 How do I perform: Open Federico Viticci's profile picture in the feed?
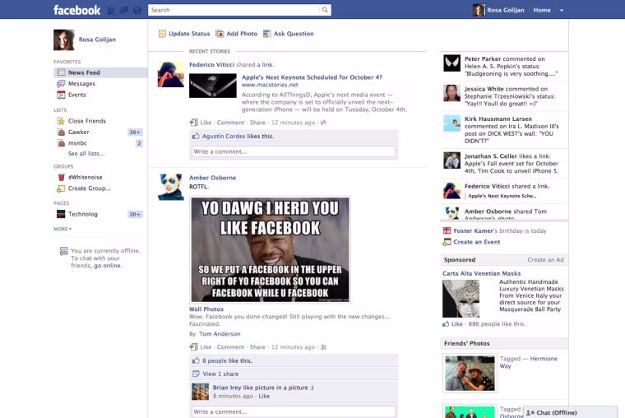(x=170, y=74)
